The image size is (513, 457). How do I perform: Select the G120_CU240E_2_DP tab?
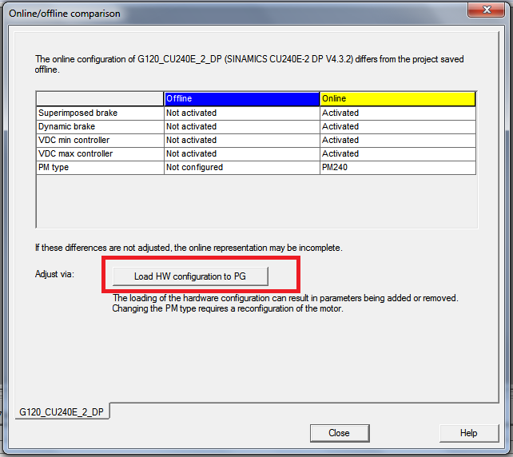click(x=62, y=411)
